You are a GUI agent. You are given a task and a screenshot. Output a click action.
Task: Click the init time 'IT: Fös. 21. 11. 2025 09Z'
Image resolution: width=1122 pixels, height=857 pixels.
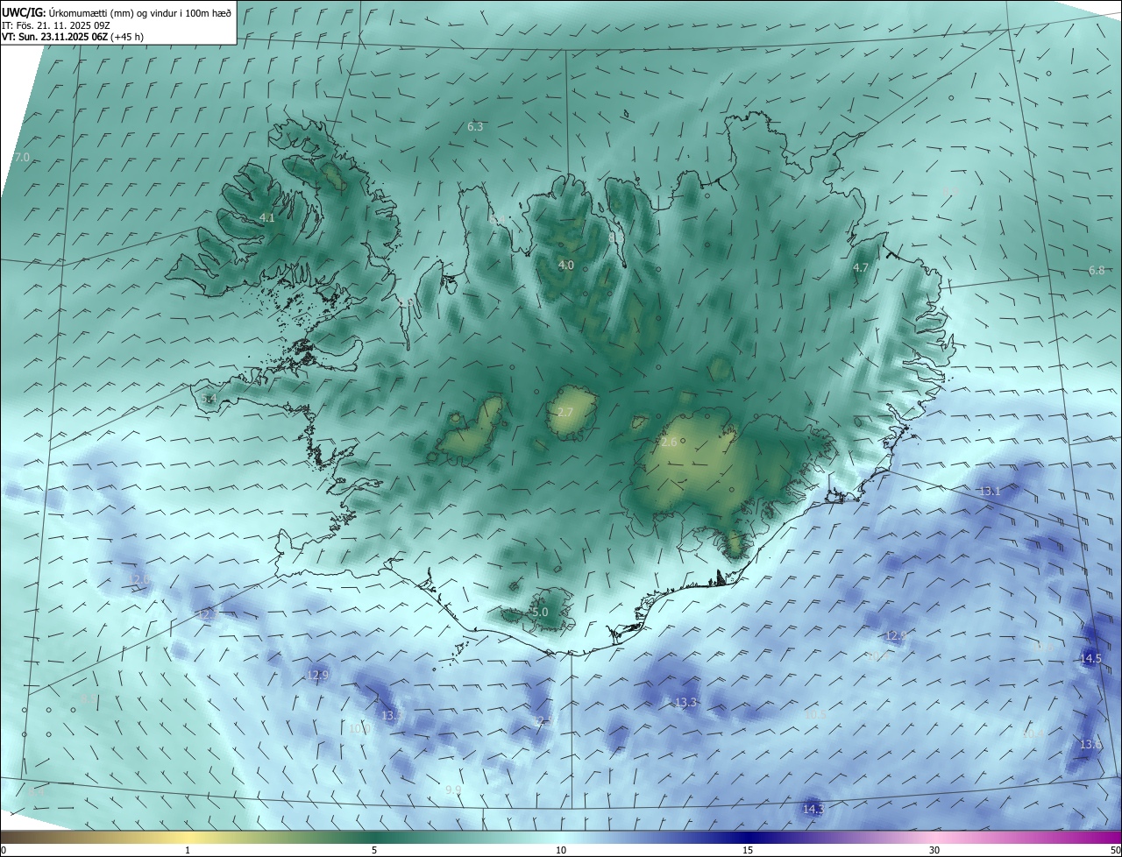56,25
